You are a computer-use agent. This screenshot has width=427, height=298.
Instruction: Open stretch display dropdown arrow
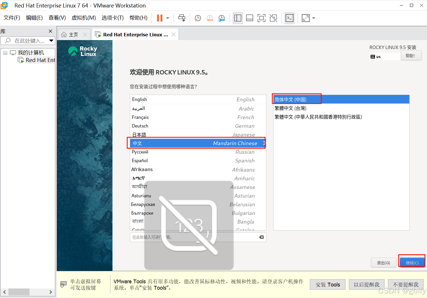coord(314,18)
